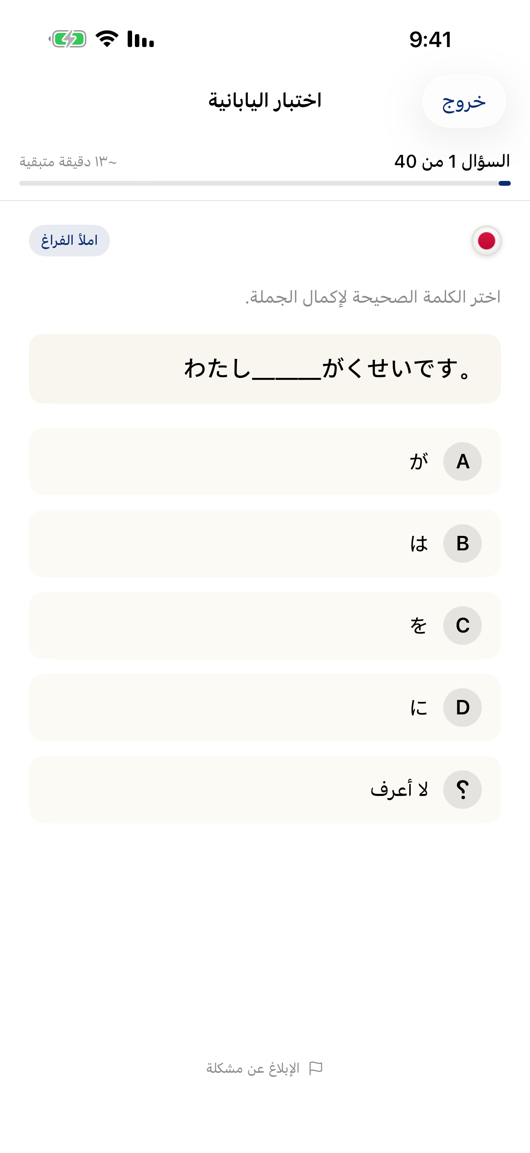
Task: Select answer が
Action: [x=265, y=462]
